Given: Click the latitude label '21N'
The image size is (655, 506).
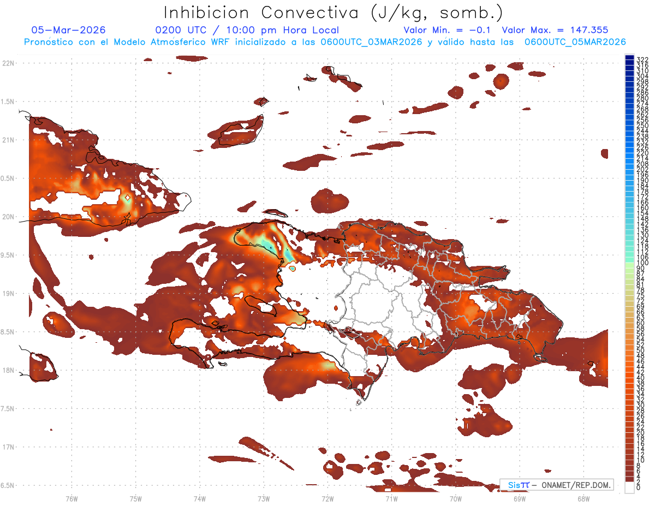Looking at the screenshot, I should pos(8,140).
